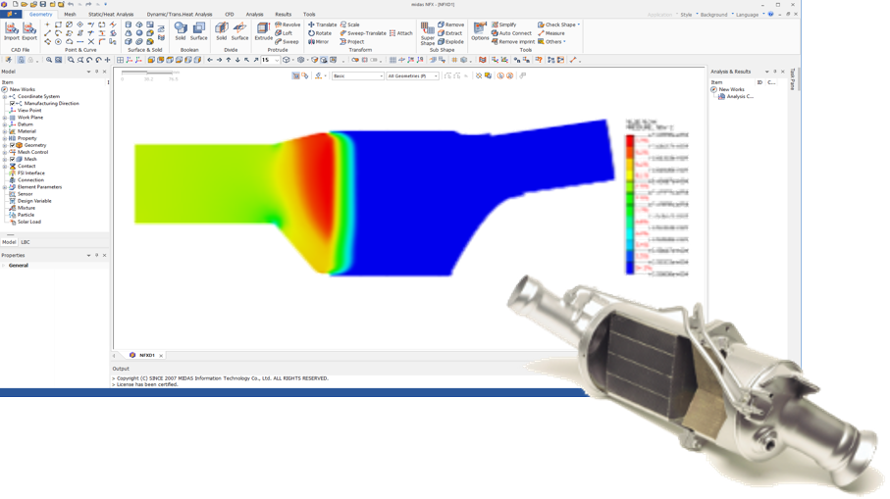Image resolution: width=890 pixels, height=499 pixels.
Task: Toggle the Mesh visibility checkbox
Action: (12, 160)
